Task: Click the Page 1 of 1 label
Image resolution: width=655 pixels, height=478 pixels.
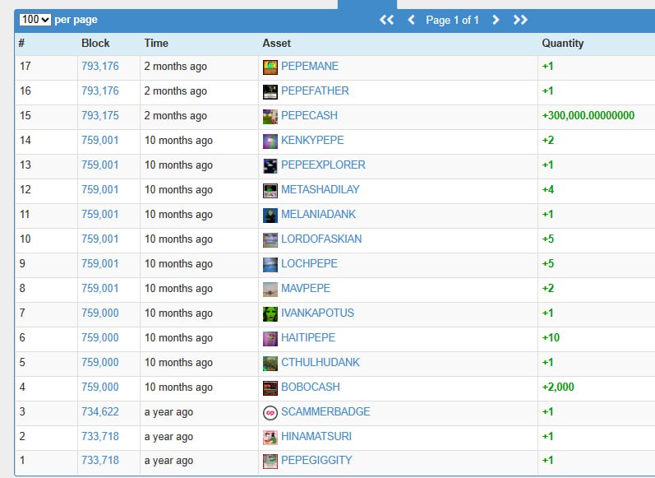Action: point(452,20)
